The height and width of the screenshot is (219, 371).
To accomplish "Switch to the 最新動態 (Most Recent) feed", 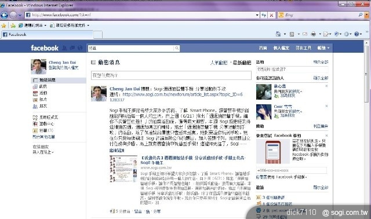I will pos(242,63).
